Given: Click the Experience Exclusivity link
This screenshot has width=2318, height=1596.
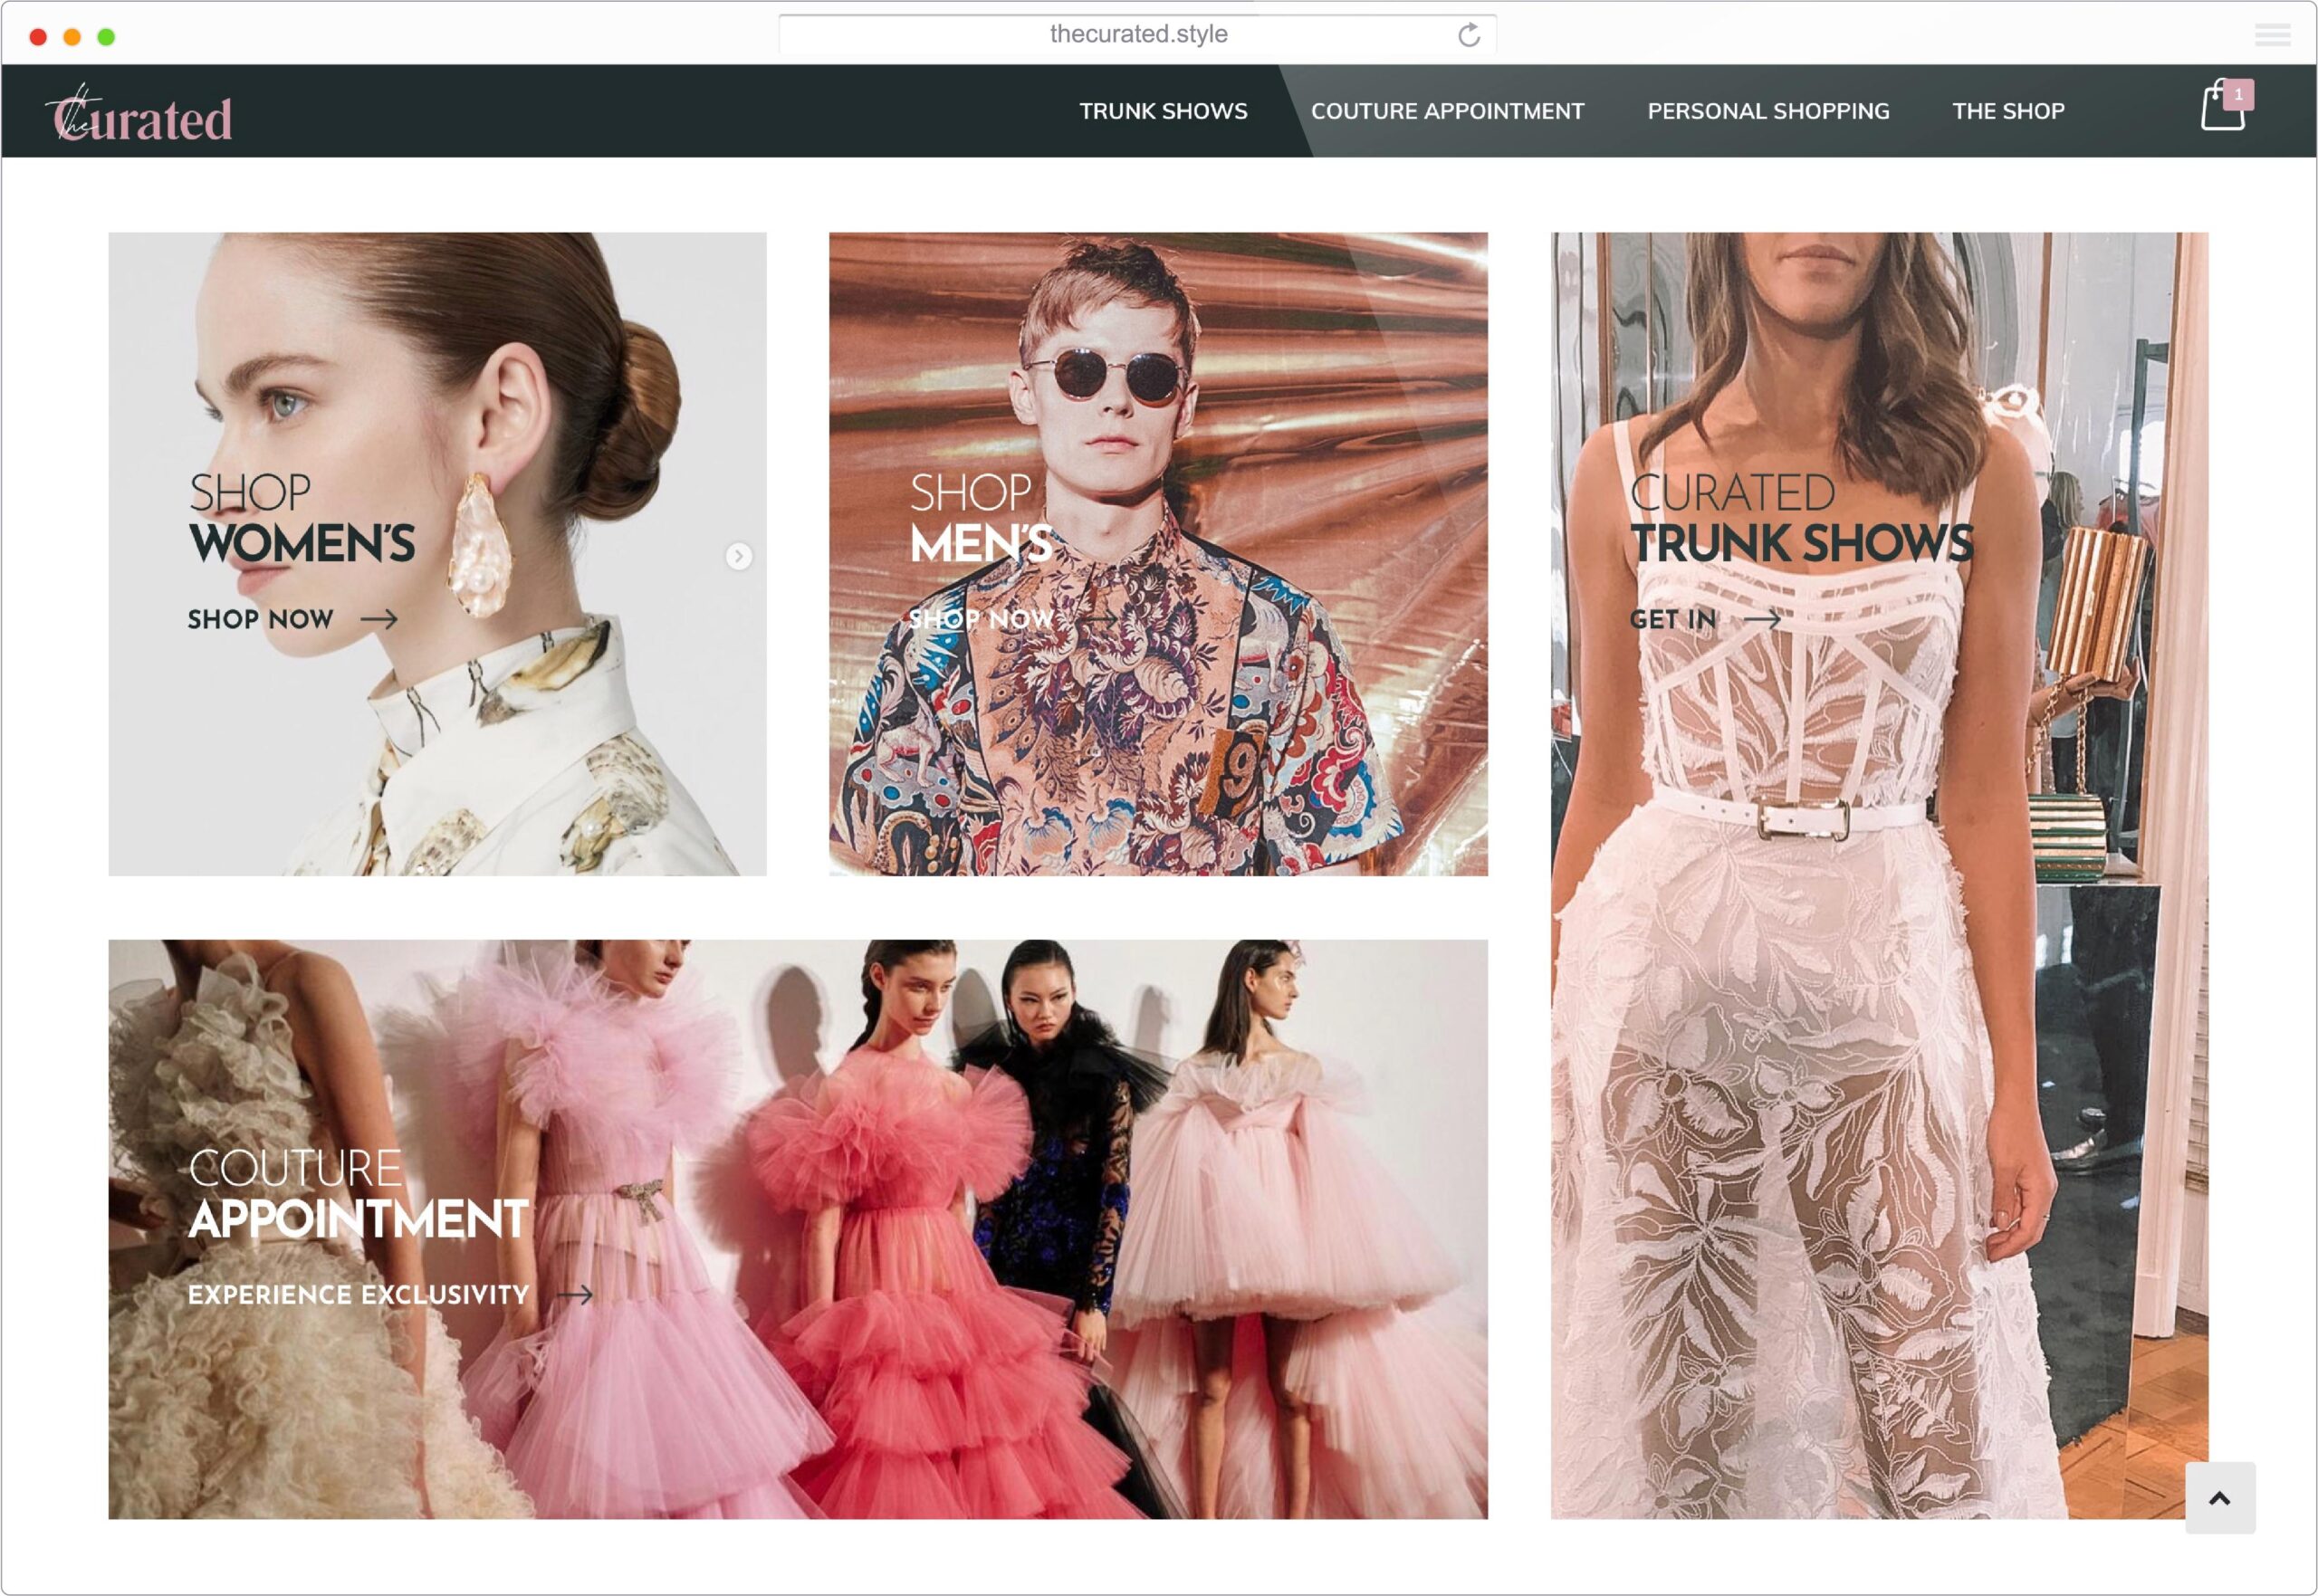Looking at the screenshot, I should [x=358, y=1295].
